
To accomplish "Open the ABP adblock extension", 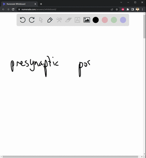I will point(123,9).
